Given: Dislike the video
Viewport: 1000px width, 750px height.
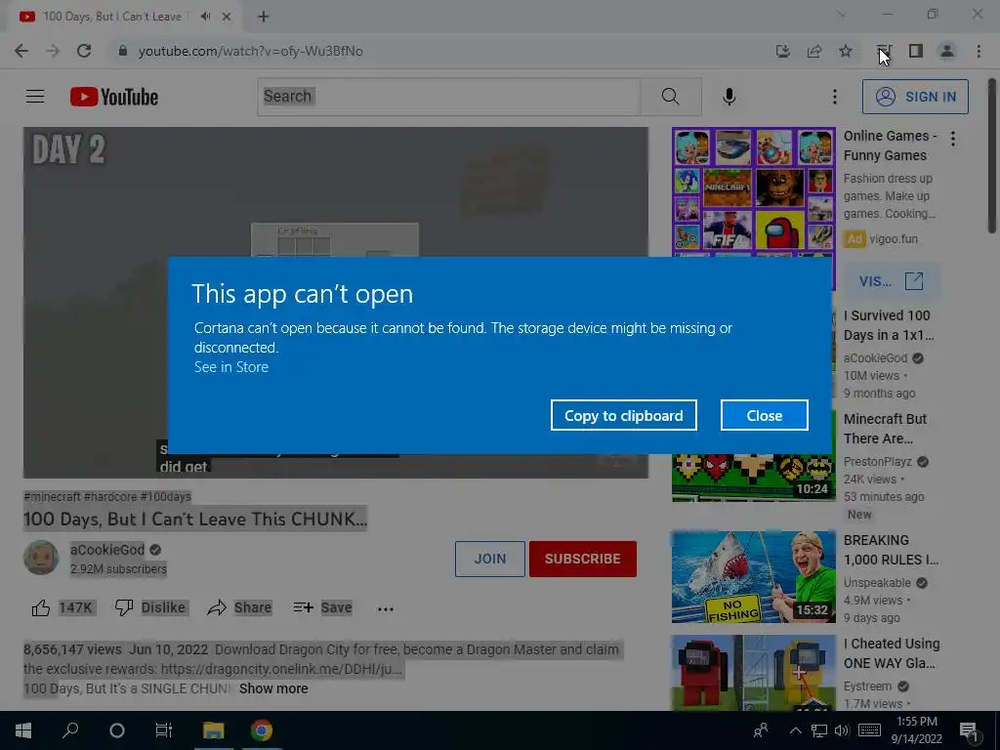Looking at the screenshot, I should [x=149, y=607].
